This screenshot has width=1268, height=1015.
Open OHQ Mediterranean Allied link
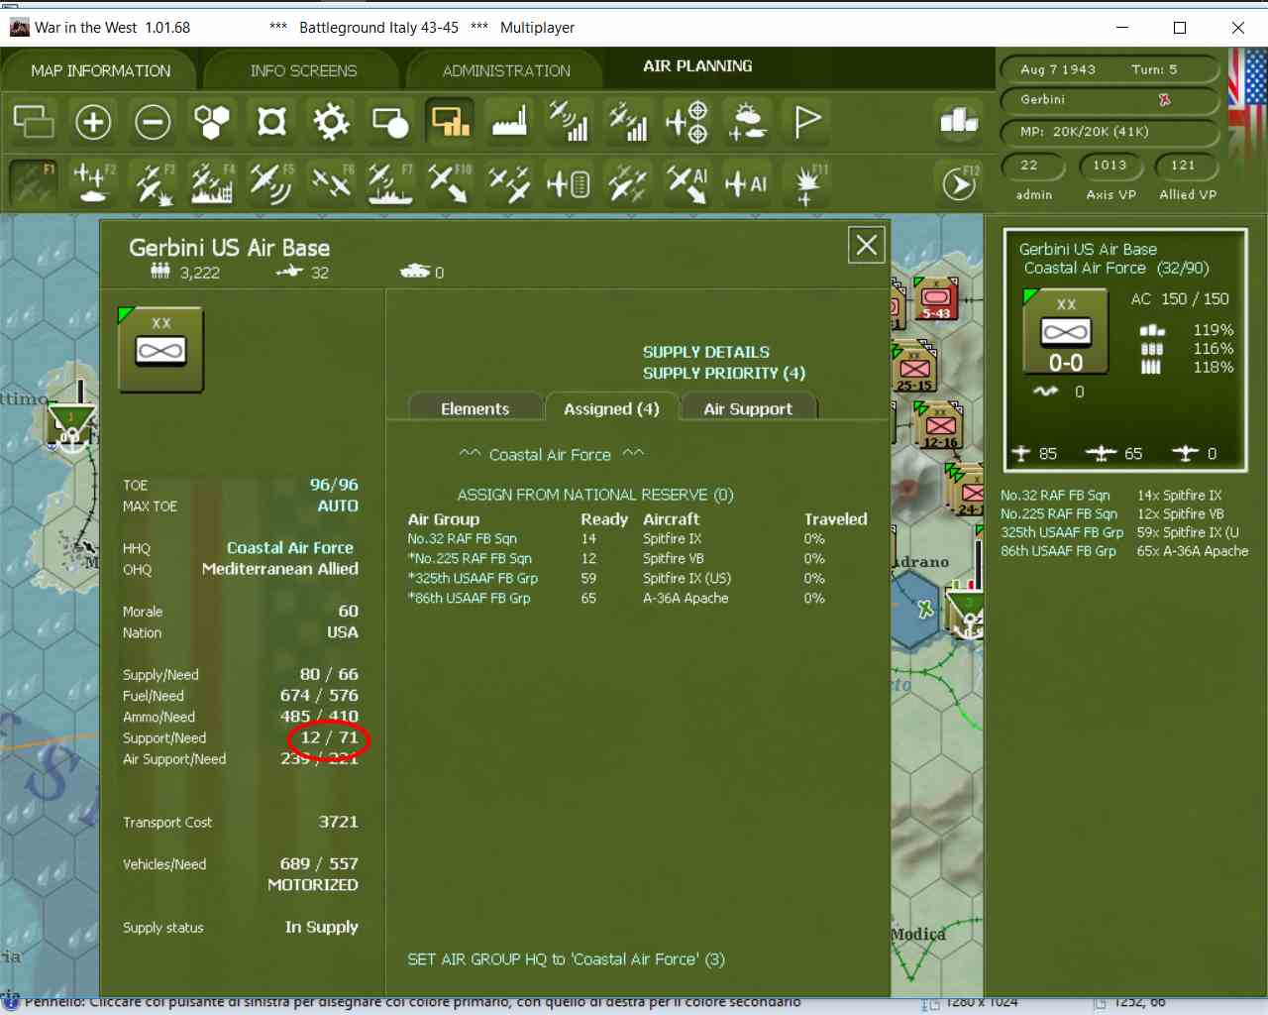click(280, 569)
